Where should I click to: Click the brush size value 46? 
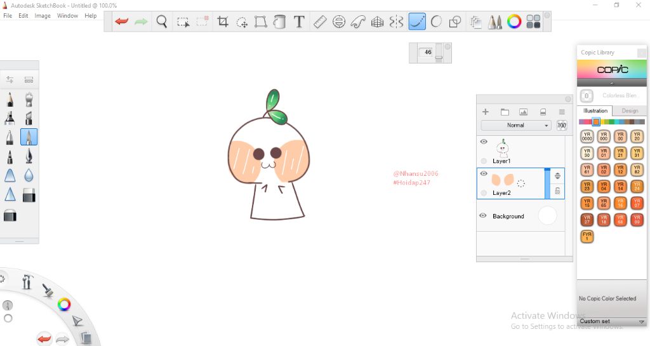click(x=427, y=52)
